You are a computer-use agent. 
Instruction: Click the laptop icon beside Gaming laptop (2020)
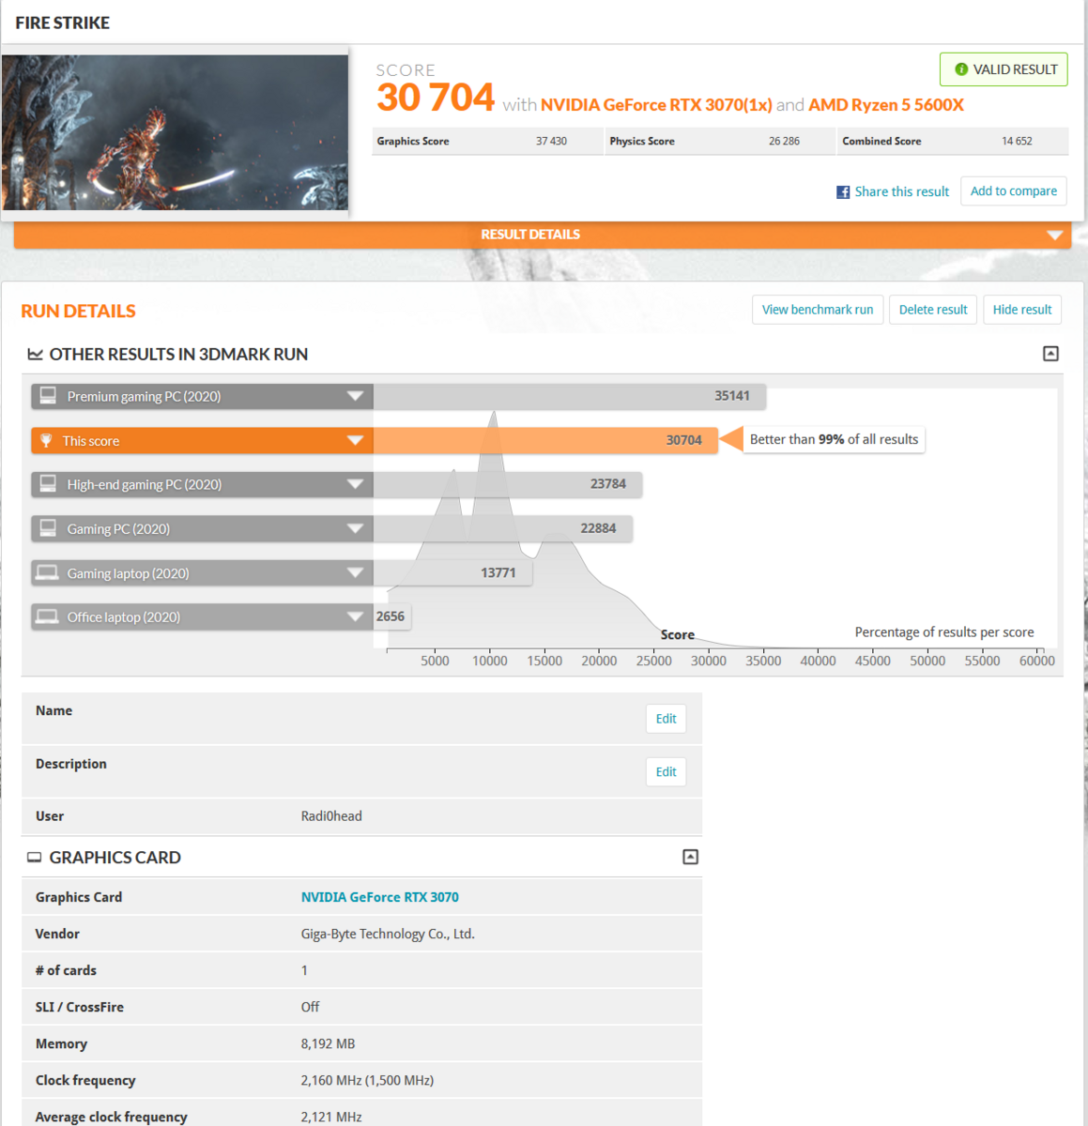pos(47,572)
